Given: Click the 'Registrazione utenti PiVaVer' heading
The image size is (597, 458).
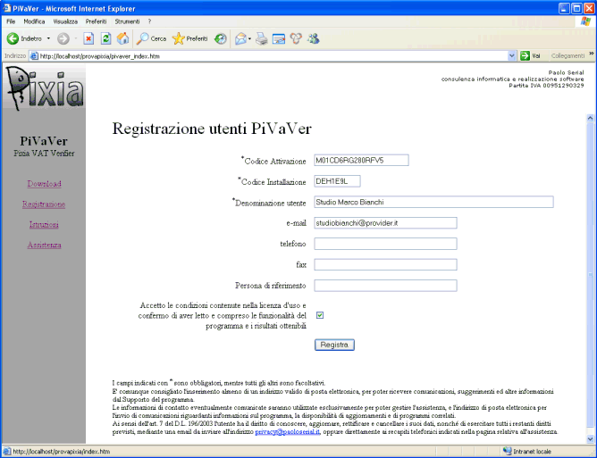Looking at the screenshot, I should pos(212,129).
